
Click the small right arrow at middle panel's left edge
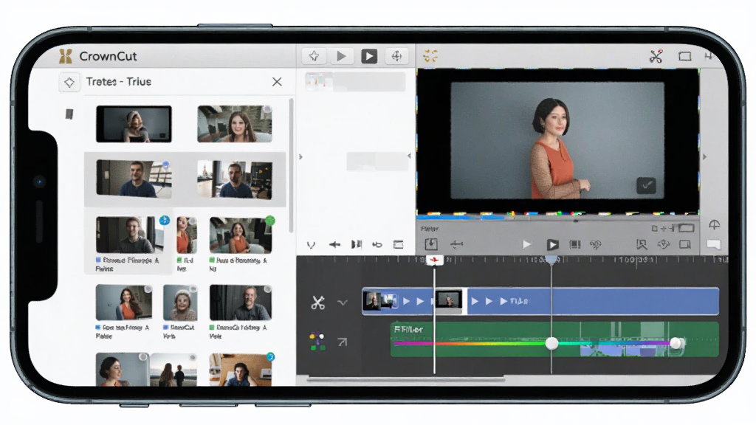[x=301, y=156]
